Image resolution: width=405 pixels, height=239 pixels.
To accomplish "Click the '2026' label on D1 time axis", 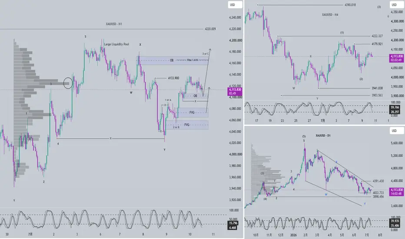I will (293, 235).
